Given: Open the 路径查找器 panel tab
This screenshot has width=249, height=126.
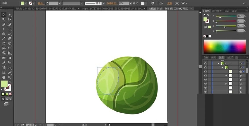Looking at the screenshot, I should [232, 58].
